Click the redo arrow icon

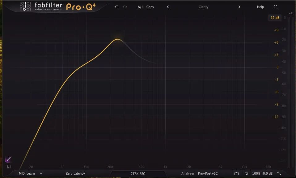125,7
